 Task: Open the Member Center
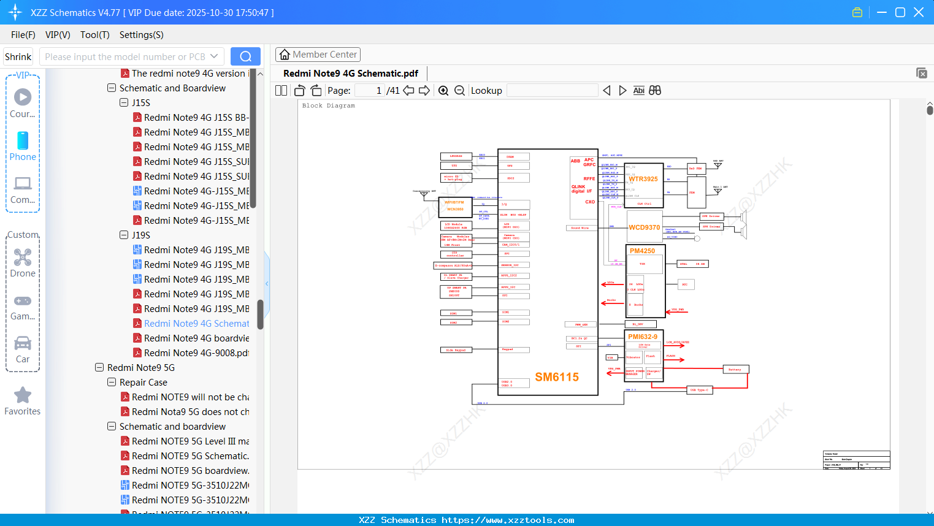coord(318,54)
